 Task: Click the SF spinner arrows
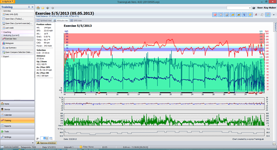[47, 138]
